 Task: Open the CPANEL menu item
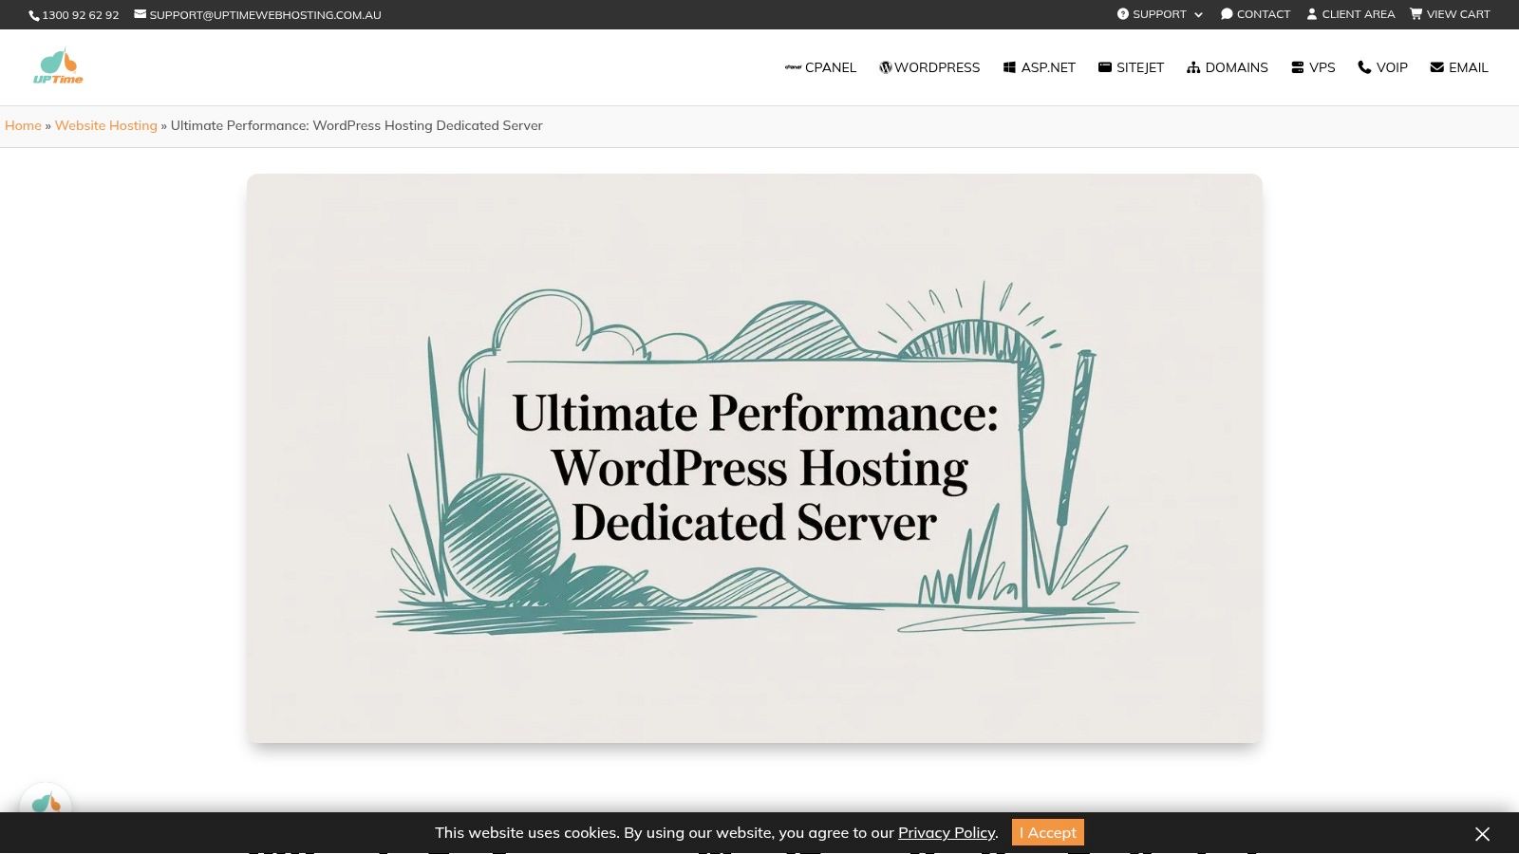coord(820,67)
